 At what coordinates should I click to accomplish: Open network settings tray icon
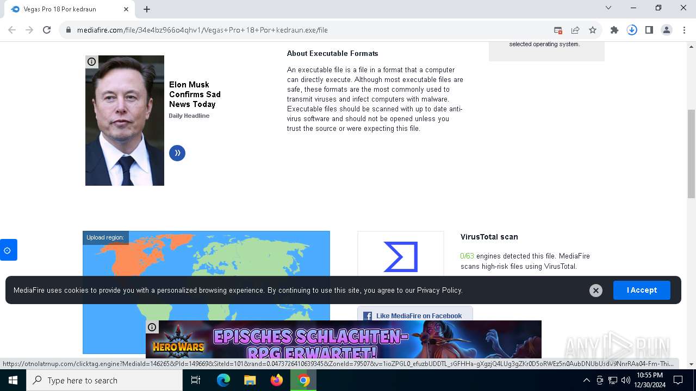(613, 380)
